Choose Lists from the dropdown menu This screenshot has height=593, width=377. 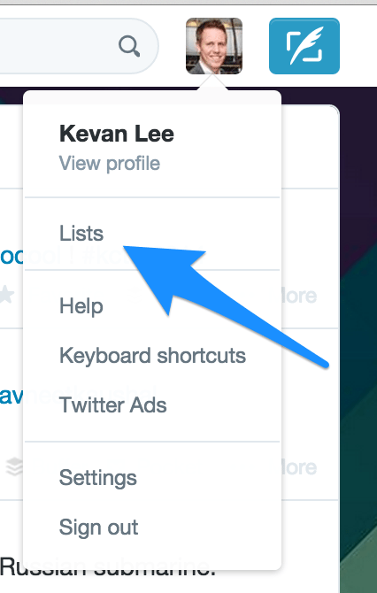81,234
